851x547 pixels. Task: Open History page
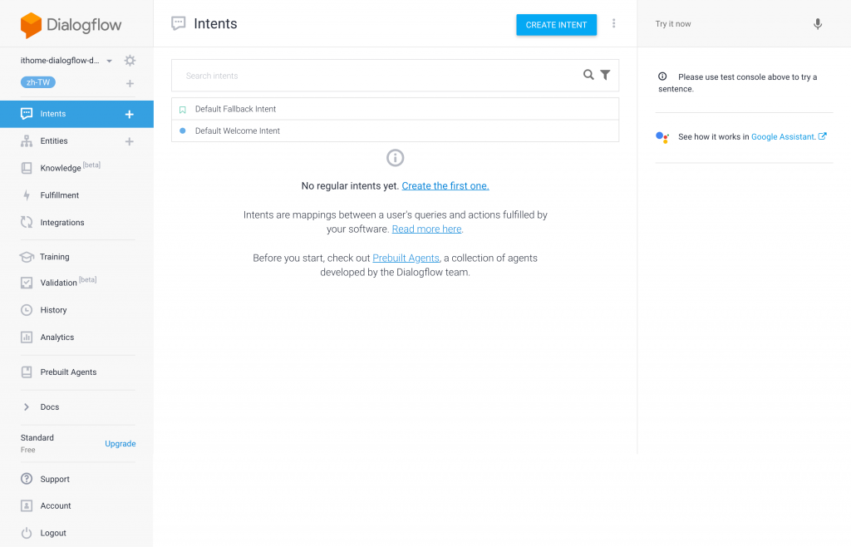click(53, 310)
